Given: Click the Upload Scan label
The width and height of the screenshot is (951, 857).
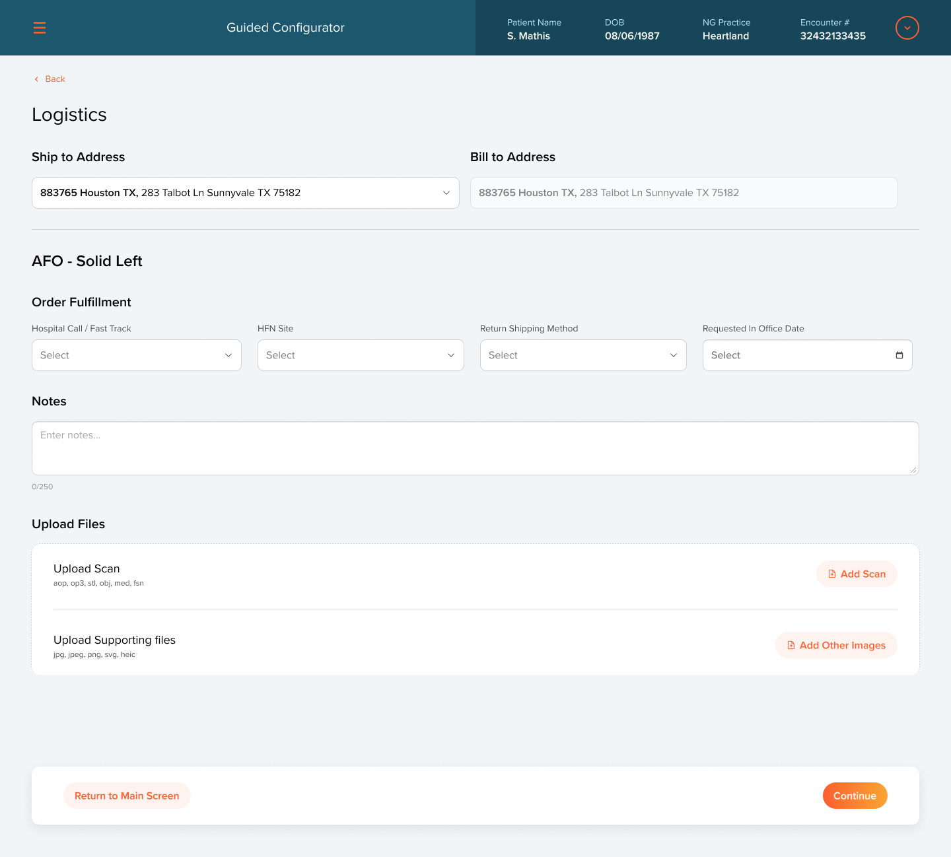Looking at the screenshot, I should coord(87,568).
